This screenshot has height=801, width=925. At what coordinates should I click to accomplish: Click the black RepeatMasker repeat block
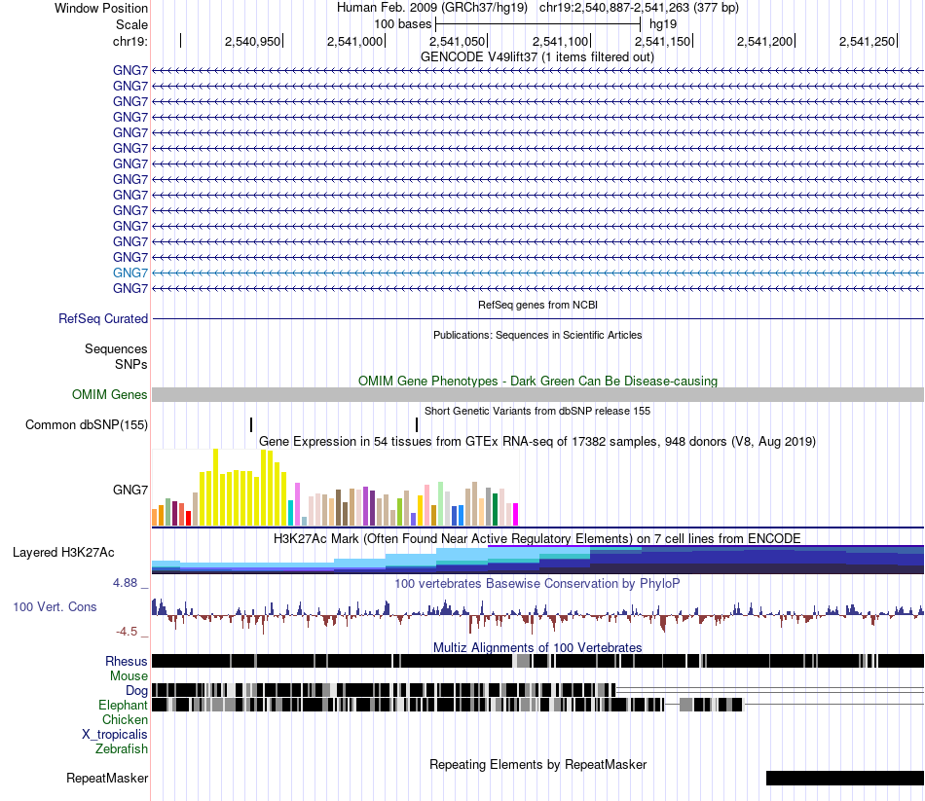point(845,778)
